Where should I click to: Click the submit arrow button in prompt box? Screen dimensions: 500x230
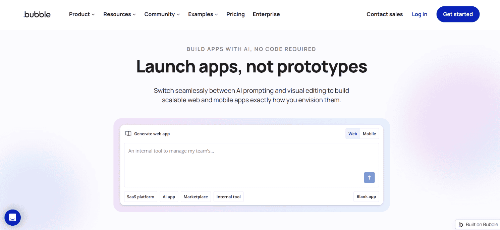point(369,178)
